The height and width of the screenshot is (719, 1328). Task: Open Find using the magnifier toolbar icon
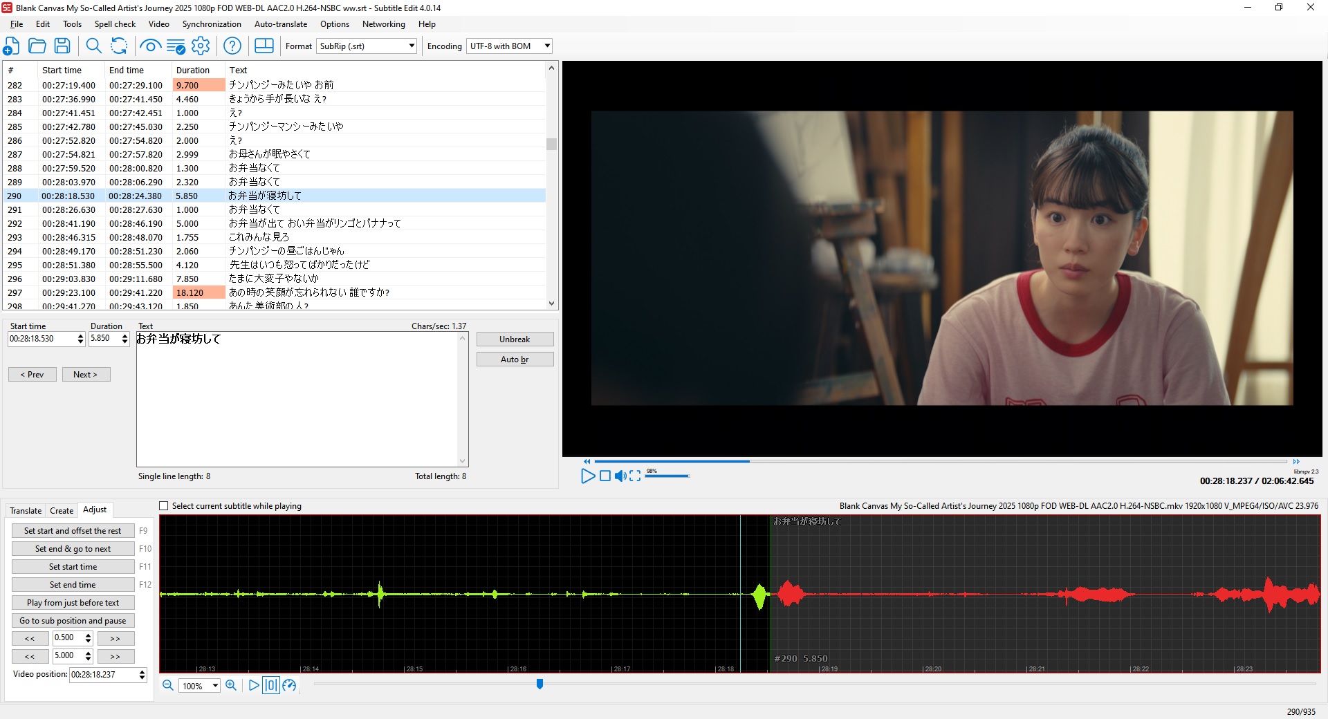93,46
